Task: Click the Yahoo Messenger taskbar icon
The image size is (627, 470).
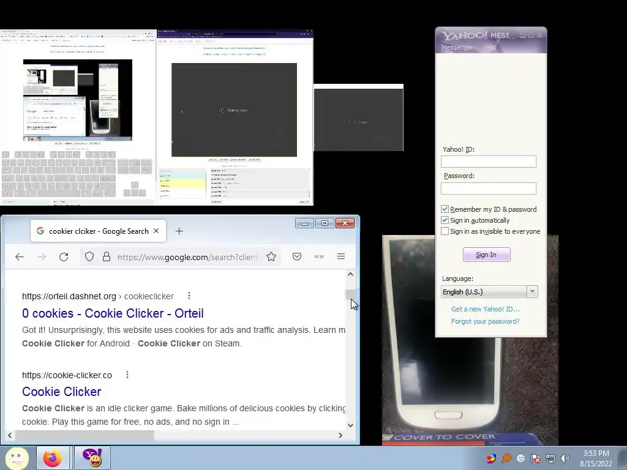Action: point(92,458)
